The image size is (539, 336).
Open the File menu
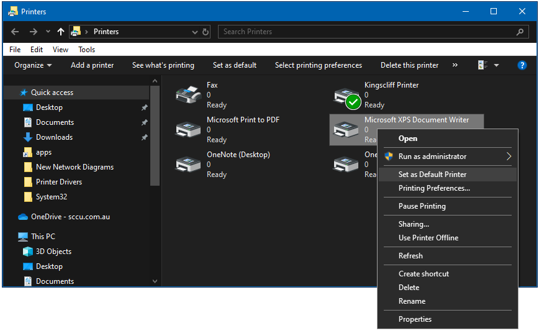click(15, 50)
